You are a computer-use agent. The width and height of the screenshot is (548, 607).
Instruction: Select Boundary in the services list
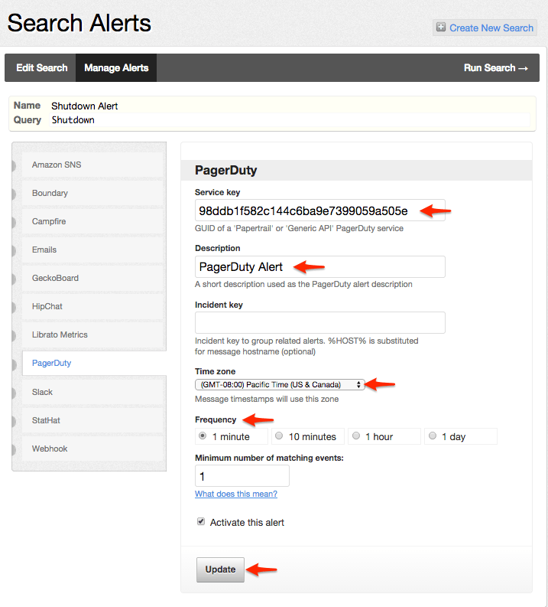pyautogui.click(x=92, y=193)
